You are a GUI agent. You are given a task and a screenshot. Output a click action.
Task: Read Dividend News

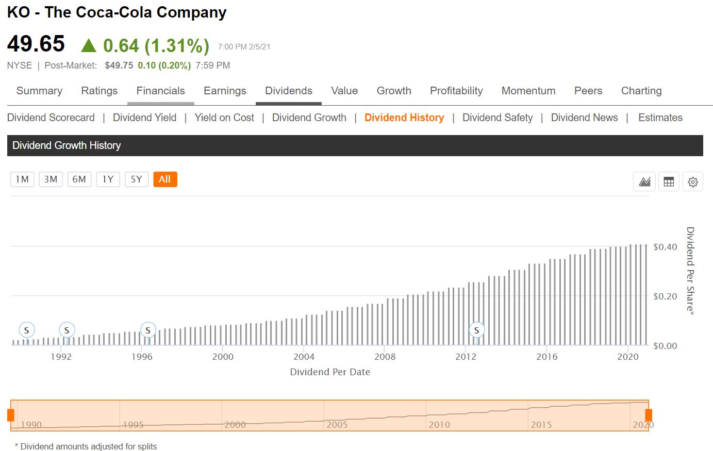[x=585, y=118]
